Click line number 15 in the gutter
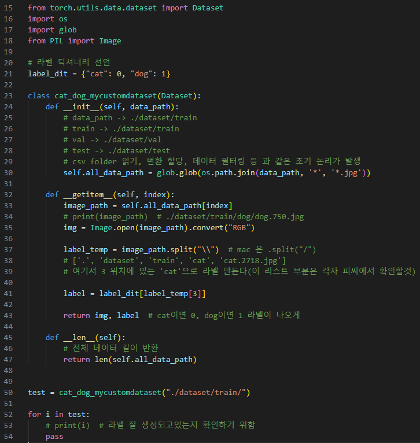Image resolution: width=420 pixels, height=443 pixels. click(8, 8)
